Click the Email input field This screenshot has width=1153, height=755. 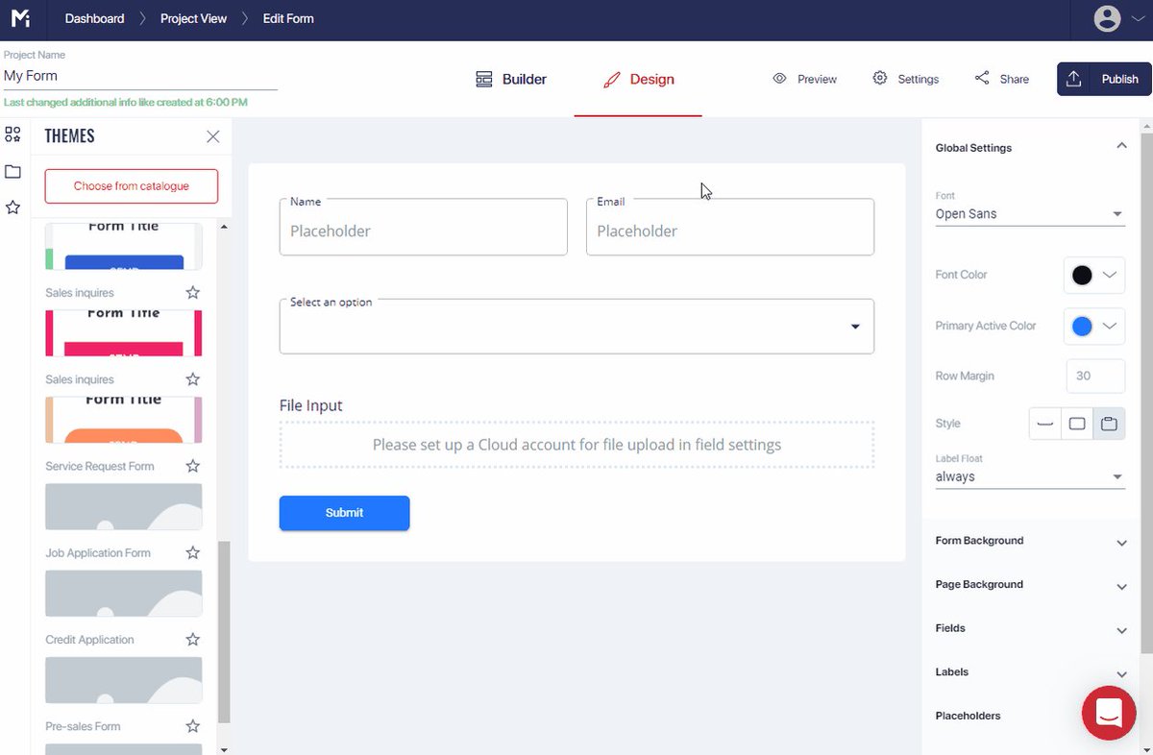click(730, 227)
